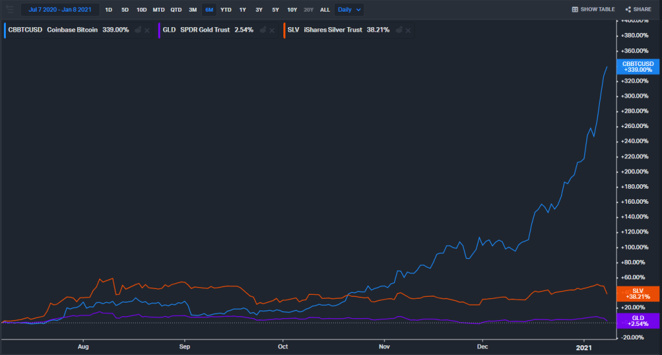
Task: Click the Share icon in top-right
Action: (x=628, y=10)
